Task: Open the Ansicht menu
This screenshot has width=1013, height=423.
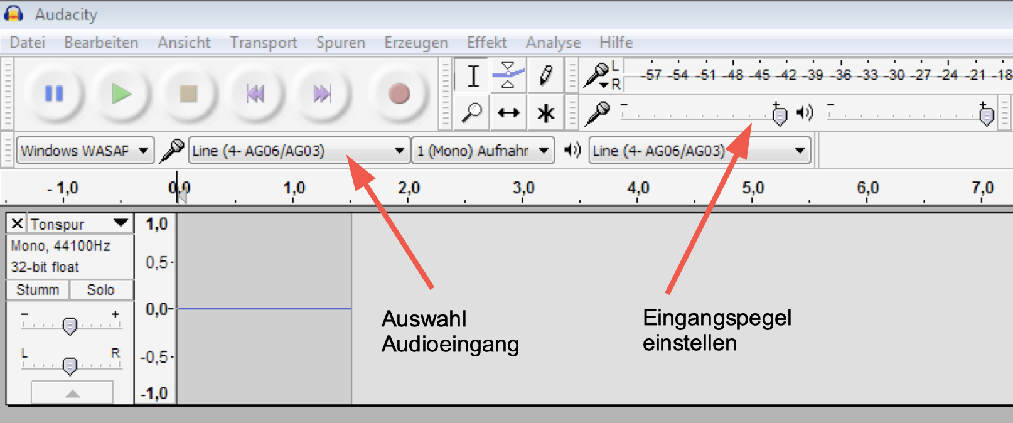Action: pos(184,43)
